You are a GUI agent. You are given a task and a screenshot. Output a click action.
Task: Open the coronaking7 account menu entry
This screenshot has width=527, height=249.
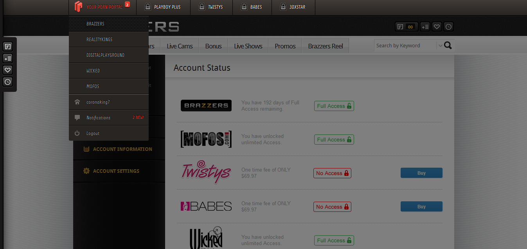click(x=109, y=102)
